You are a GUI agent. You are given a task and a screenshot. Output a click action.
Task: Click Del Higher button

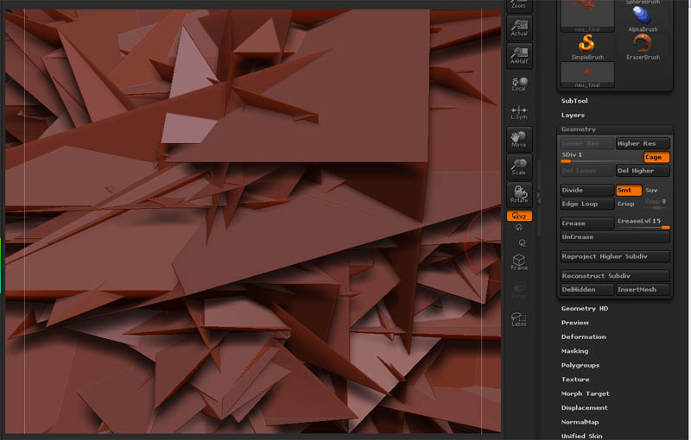click(643, 171)
